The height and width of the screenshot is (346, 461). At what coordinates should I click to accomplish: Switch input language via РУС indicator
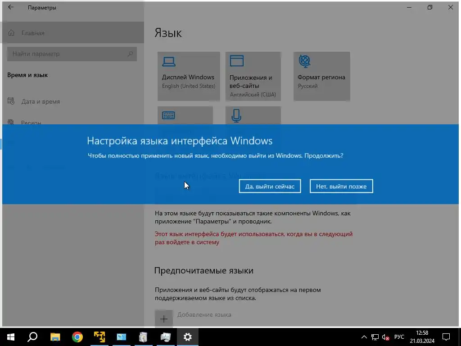[399, 337]
